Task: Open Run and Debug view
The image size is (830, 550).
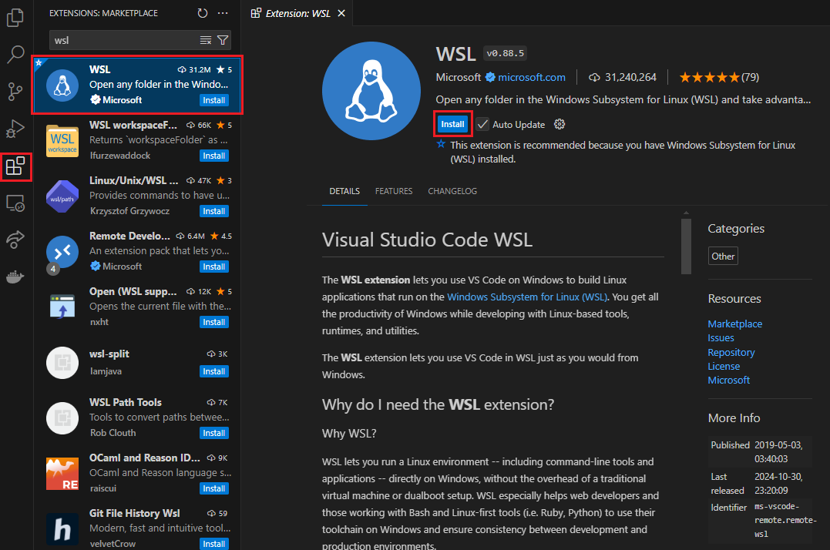Action: [x=15, y=129]
